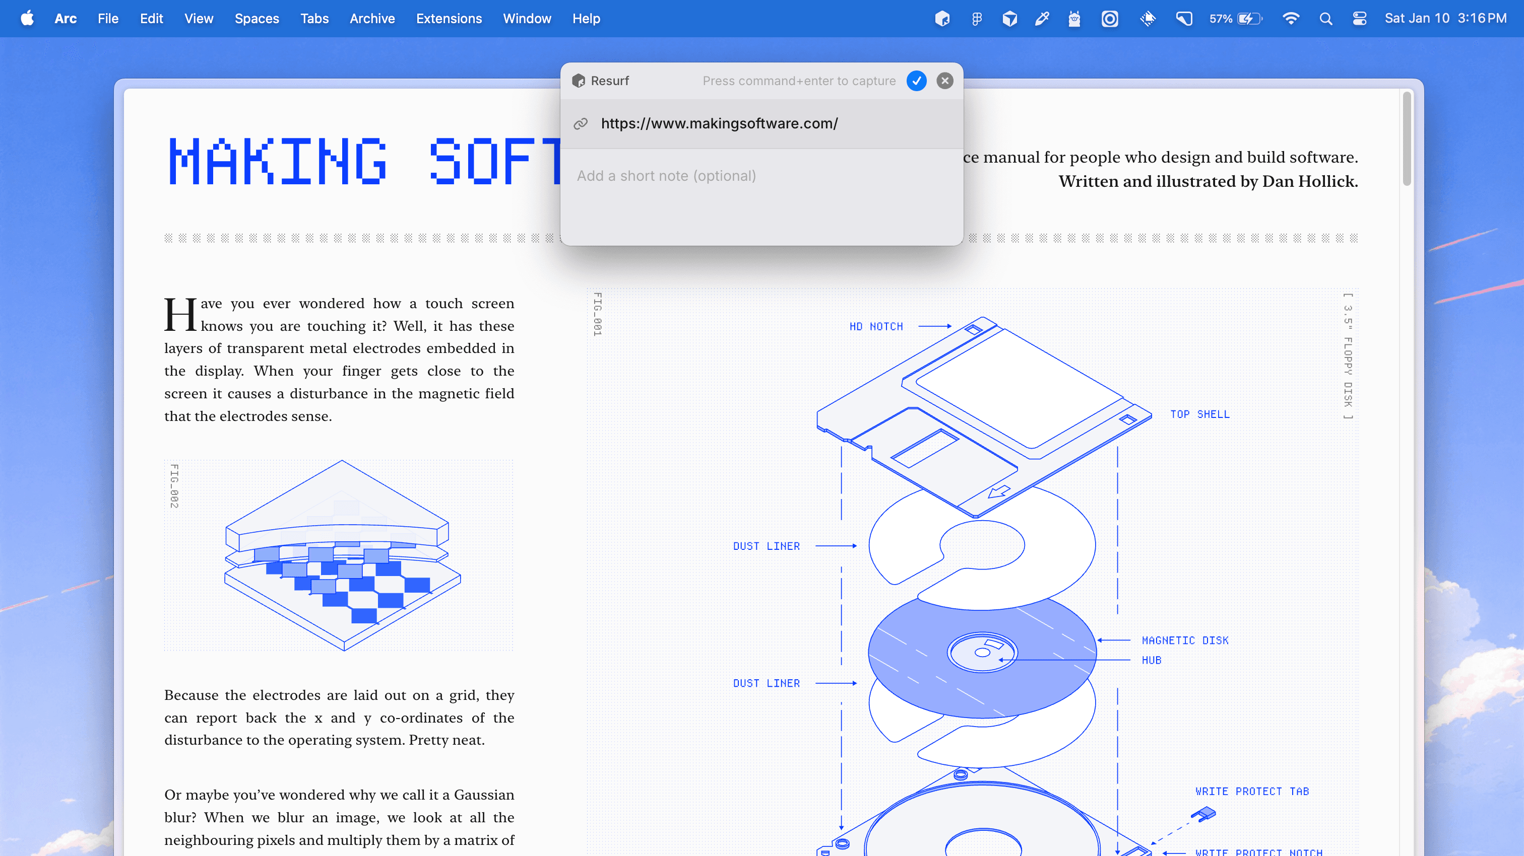Dismiss the Resurf capture popup
The image size is (1524, 856).
tap(945, 81)
